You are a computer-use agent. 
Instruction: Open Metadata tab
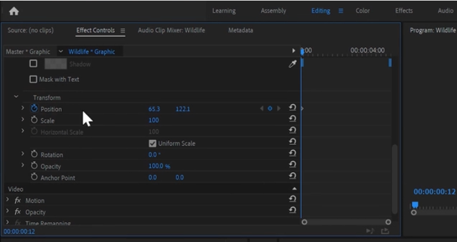240,30
